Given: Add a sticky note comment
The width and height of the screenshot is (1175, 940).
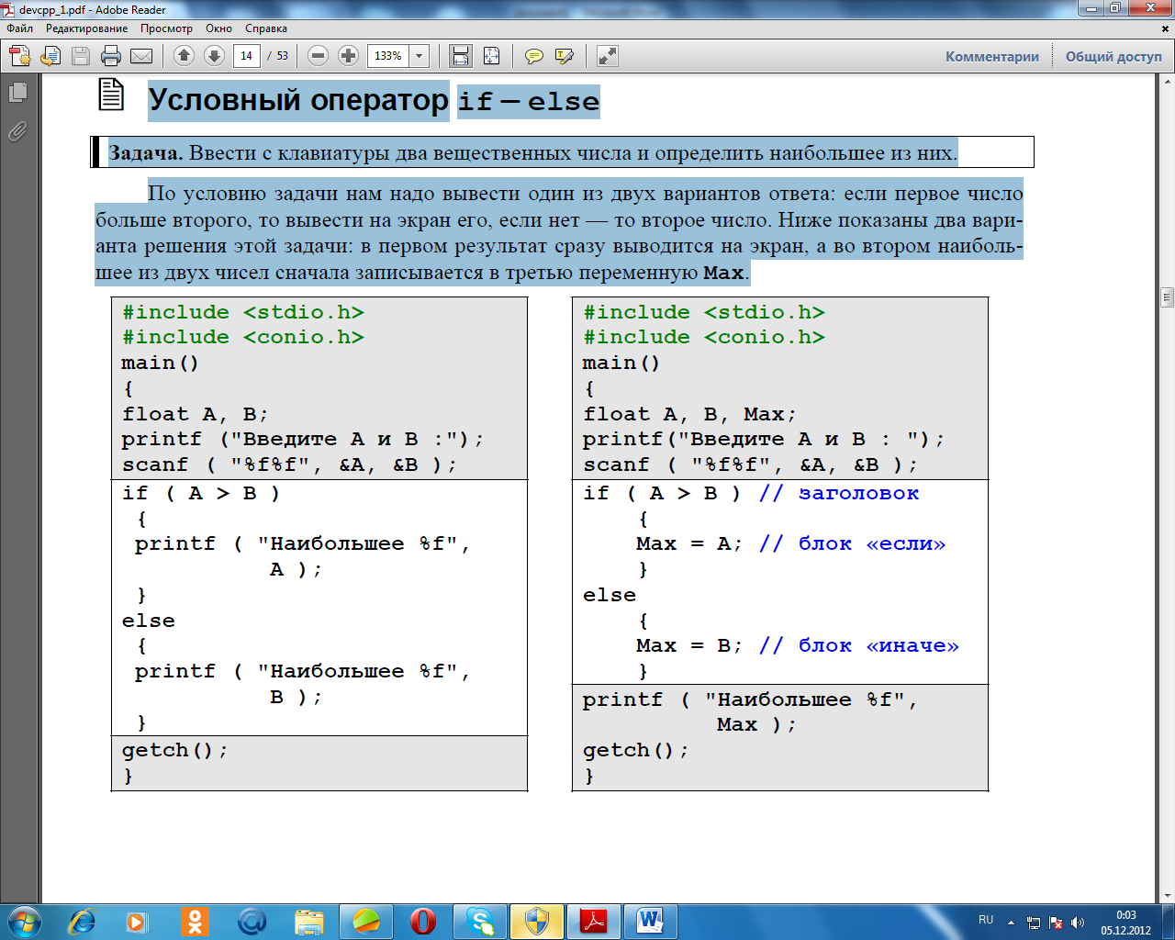Looking at the screenshot, I should pos(533,56).
